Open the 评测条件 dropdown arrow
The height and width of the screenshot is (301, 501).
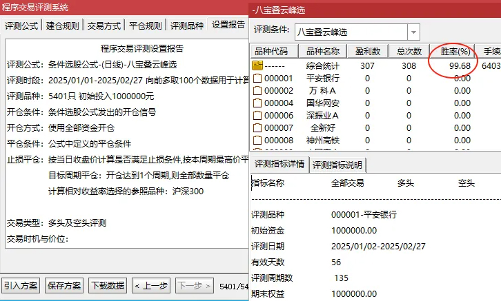tap(413, 32)
